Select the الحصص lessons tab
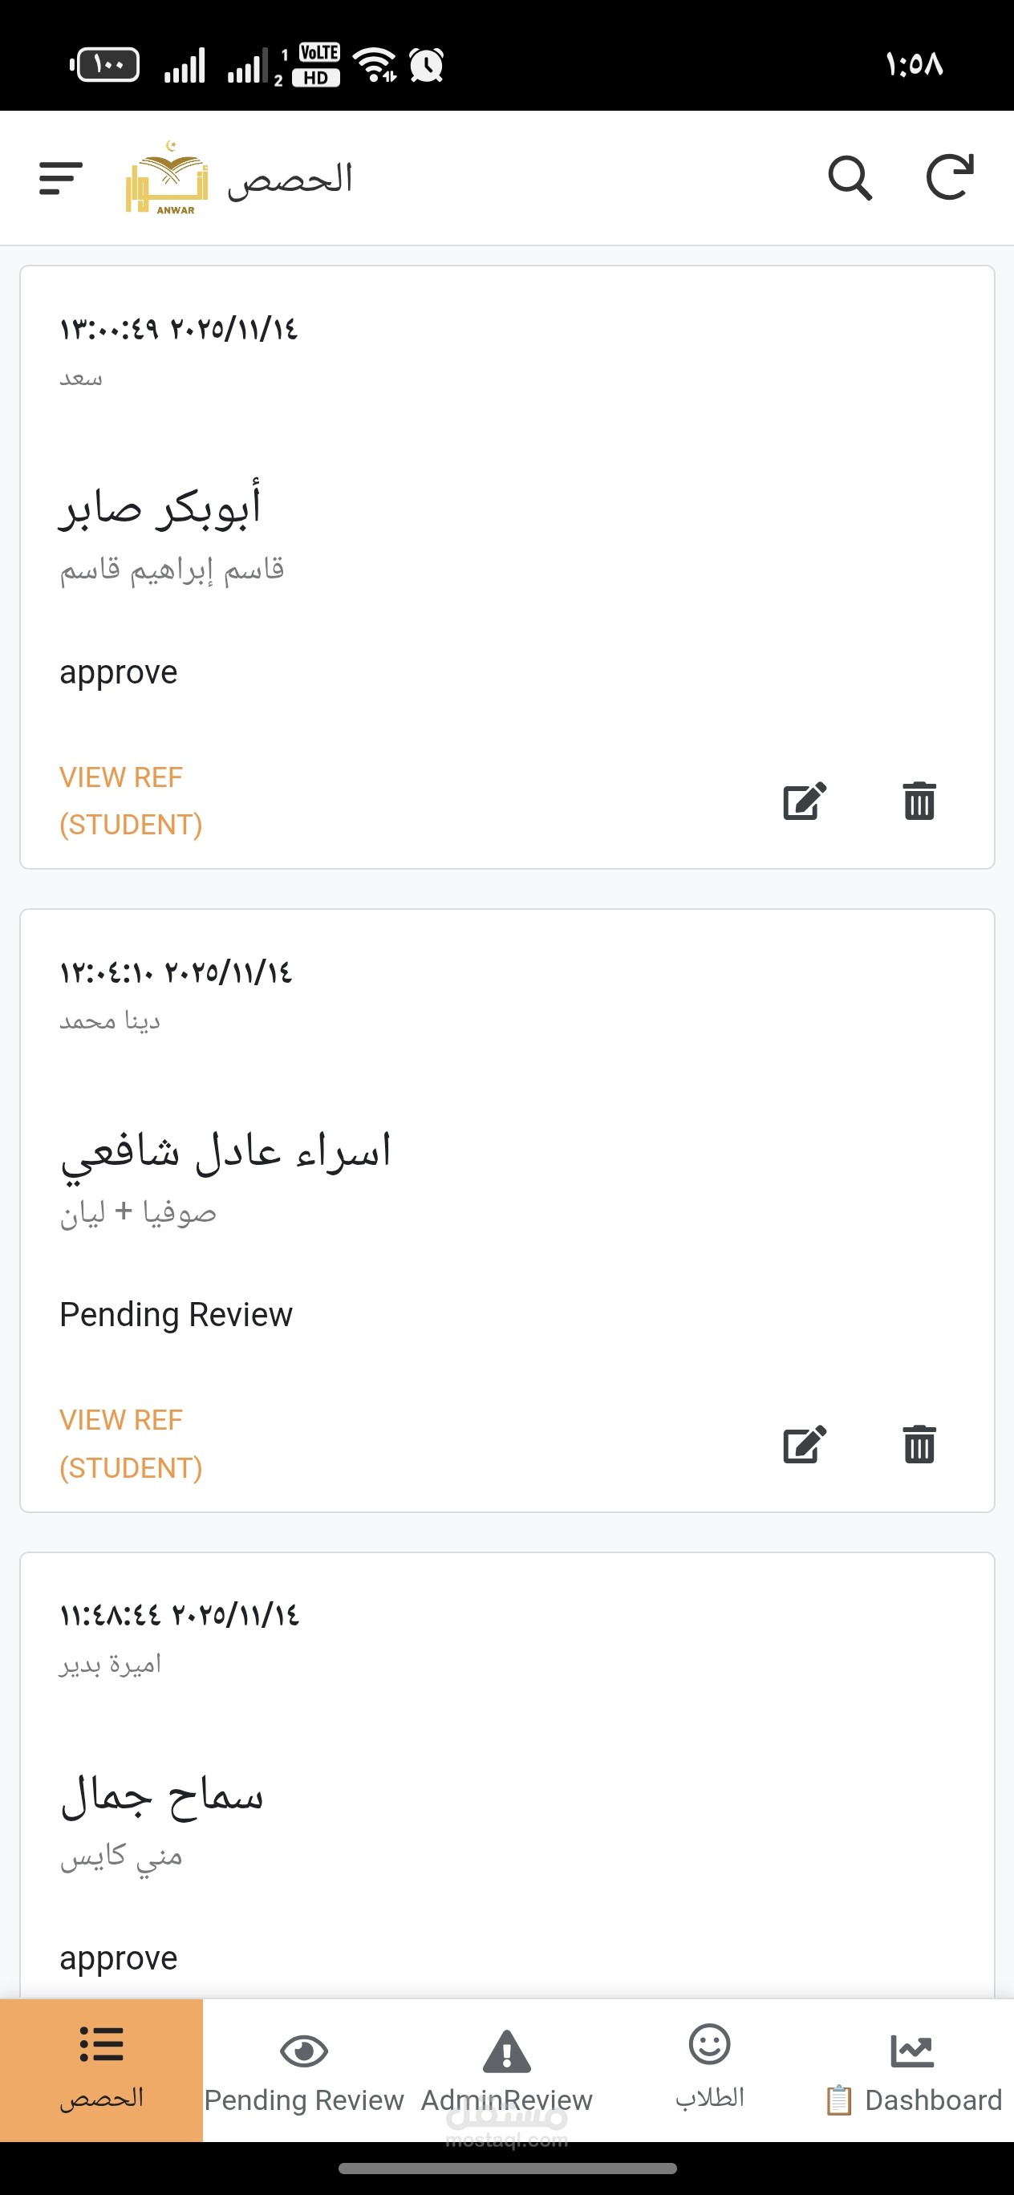 pyautogui.click(x=101, y=2068)
